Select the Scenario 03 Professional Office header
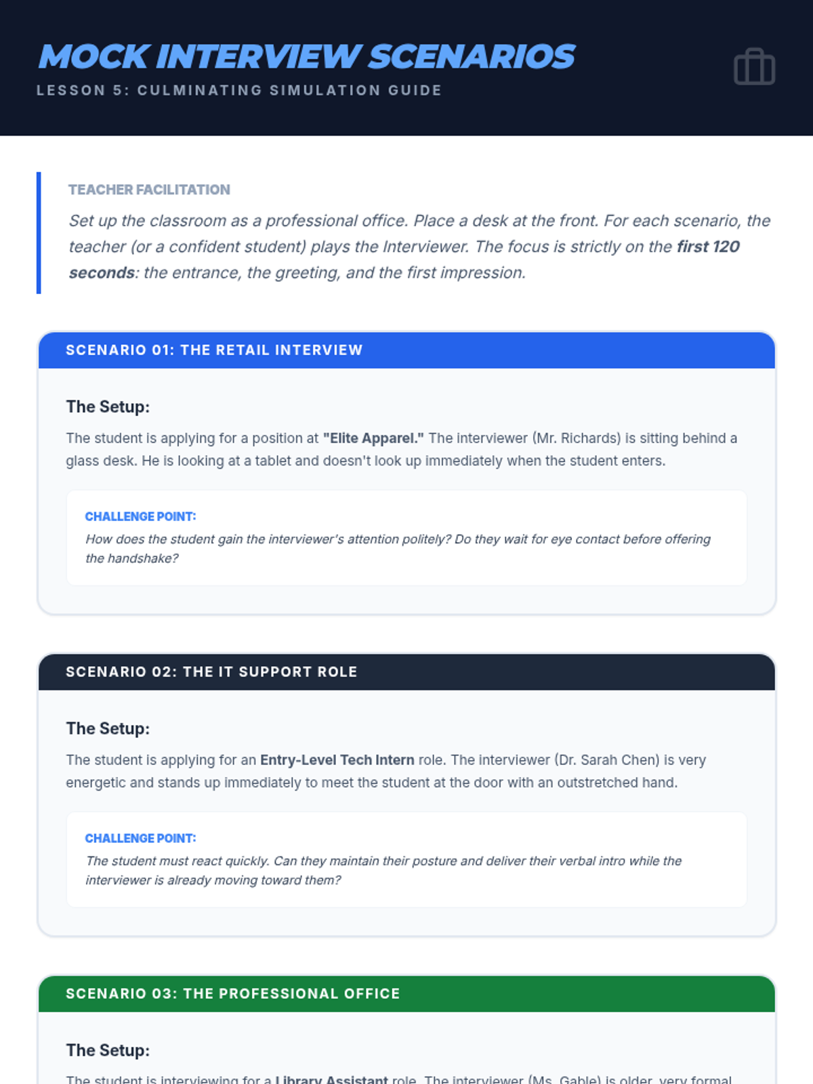The width and height of the screenshot is (813, 1084). [x=406, y=994]
